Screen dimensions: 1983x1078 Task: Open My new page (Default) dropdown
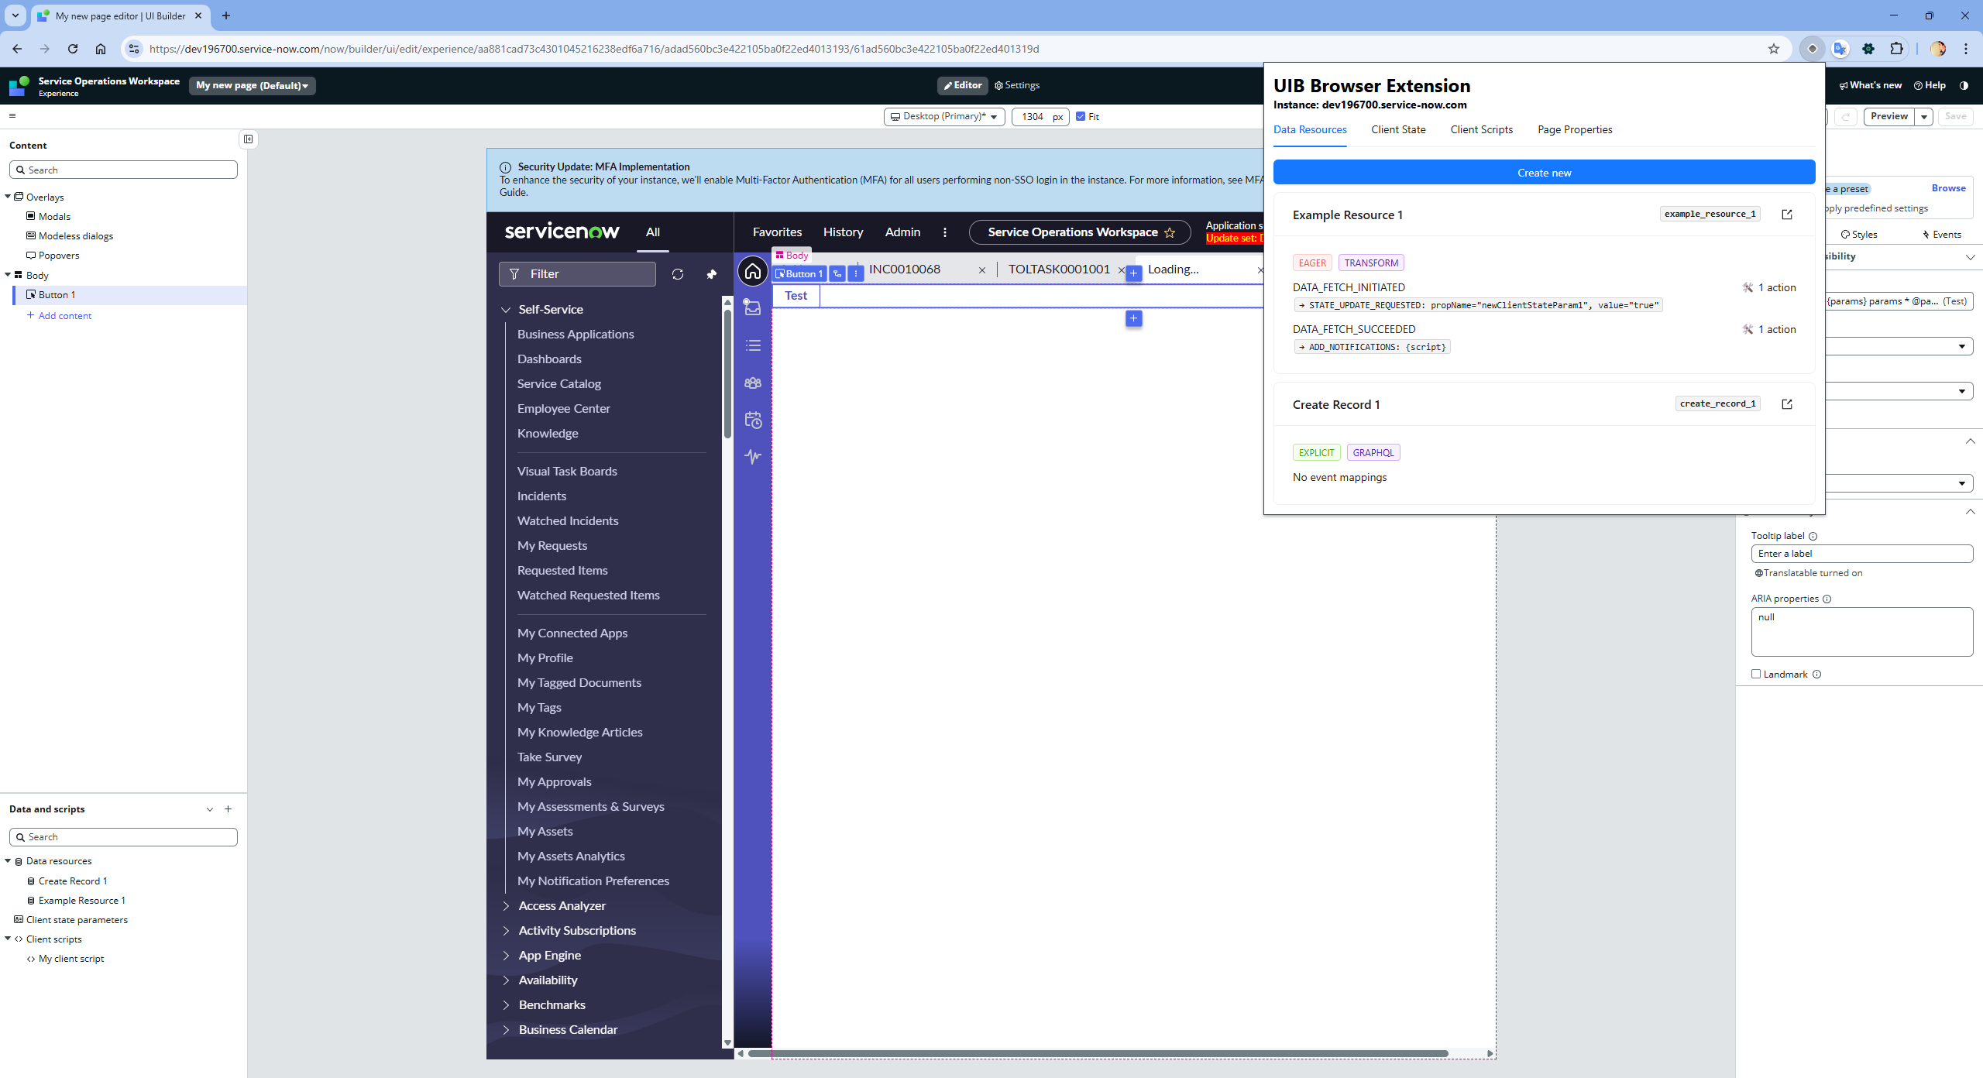252,85
